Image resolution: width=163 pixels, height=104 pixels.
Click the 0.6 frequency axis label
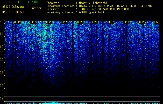tap(2, 99)
